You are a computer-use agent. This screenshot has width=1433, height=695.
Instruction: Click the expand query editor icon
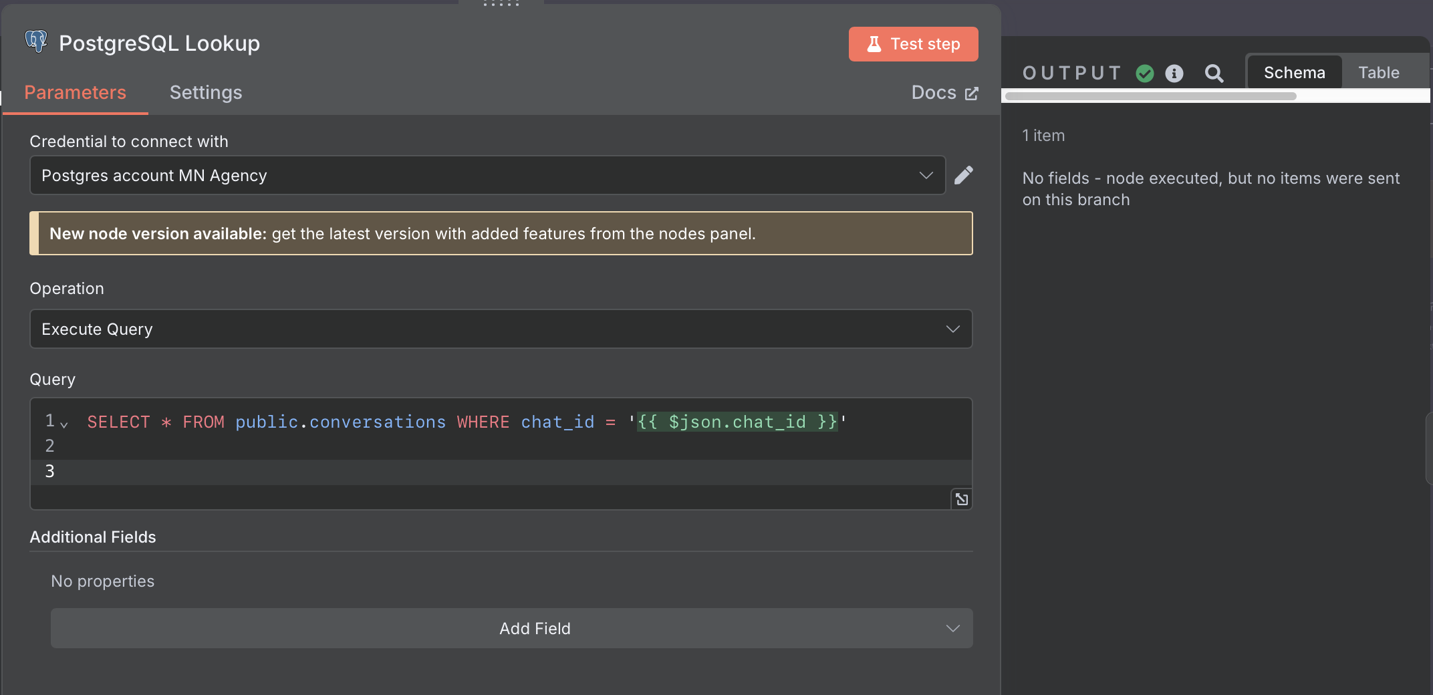tap(961, 499)
